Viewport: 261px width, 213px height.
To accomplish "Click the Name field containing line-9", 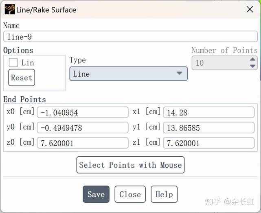I will pos(130,37).
